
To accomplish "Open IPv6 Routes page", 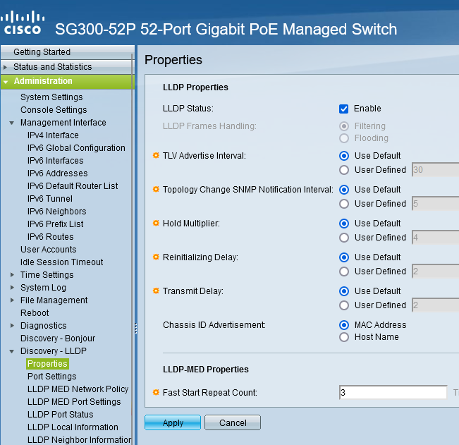I will 50,237.
